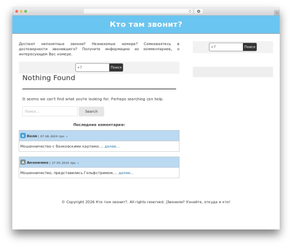The image size is (292, 247).
Task: Focus the +7 phone field in main content
Action: (92, 67)
